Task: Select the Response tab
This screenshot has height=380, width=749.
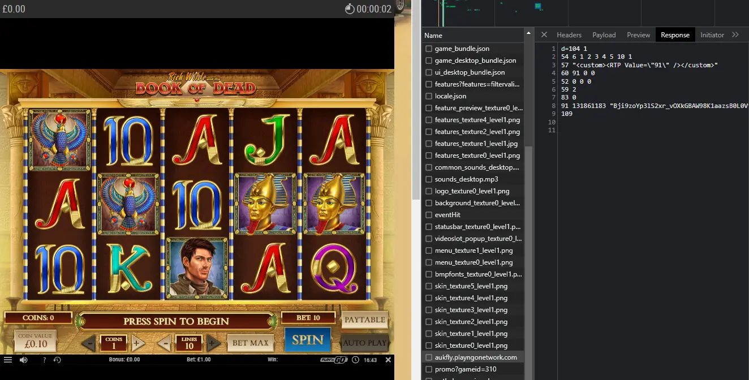Action: point(675,34)
